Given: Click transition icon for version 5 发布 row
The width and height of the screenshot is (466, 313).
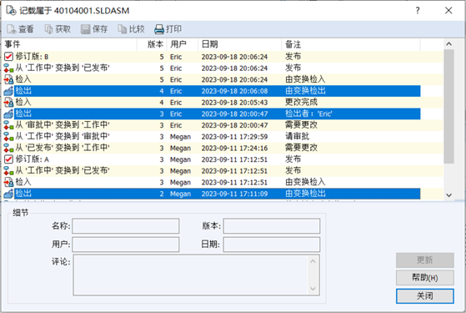Looking at the screenshot, I should pyautogui.click(x=8, y=68).
